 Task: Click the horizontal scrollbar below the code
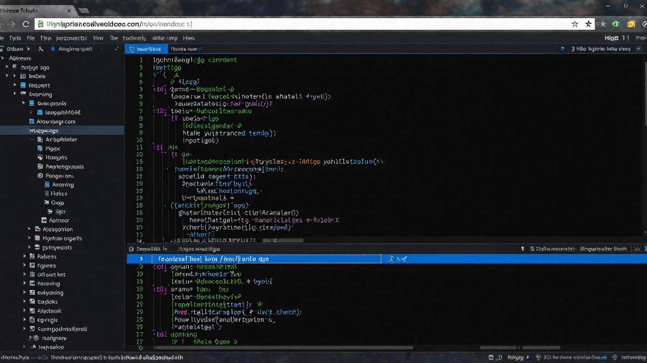pyautogui.click(x=283, y=347)
